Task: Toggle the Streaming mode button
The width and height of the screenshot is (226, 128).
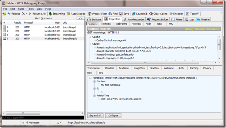Action: tap(57, 14)
